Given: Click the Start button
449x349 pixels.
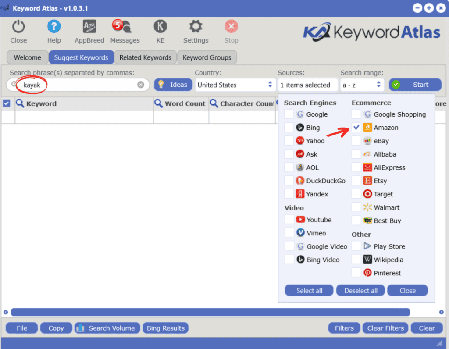Looking at the screenshot, I should pos(415,85).
